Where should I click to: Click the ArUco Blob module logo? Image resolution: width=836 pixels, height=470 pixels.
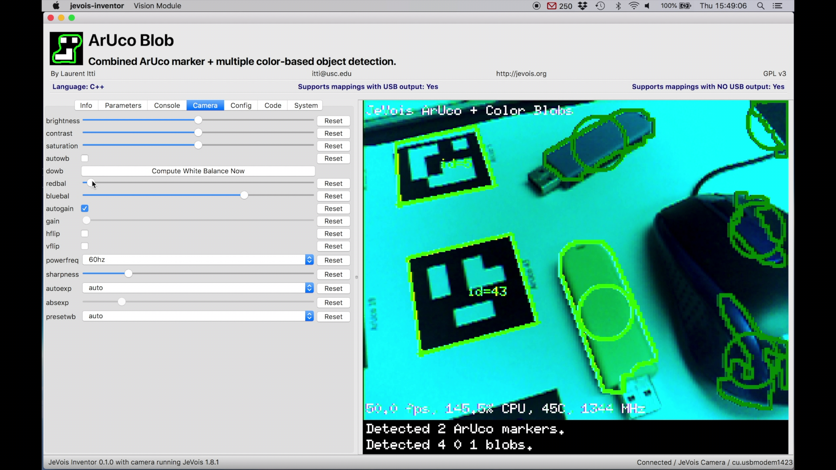pyautogui.click(x=66, y=48)
